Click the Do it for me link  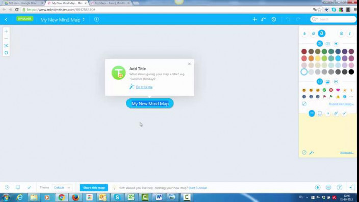click(144, 87)
